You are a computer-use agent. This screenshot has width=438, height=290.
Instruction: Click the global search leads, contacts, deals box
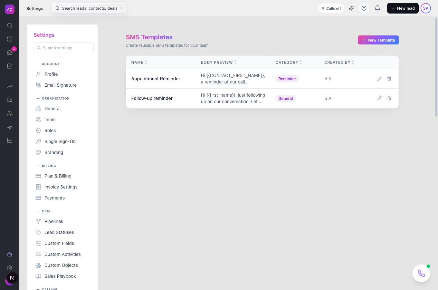click(x=90, y=8)
